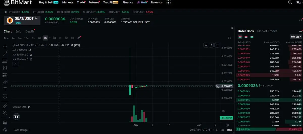The height and width of the screenshot is (134, 303).
Task: Open the AI Hub menu
Action: tap(142, 2)
